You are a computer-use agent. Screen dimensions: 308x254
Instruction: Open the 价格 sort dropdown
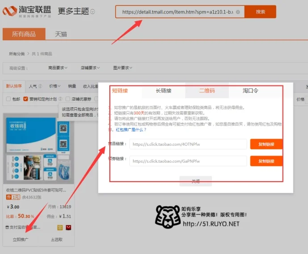[x=55, y=86]
